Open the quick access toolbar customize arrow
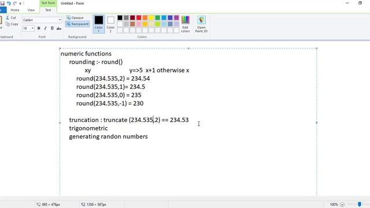 tap(20, 3)
